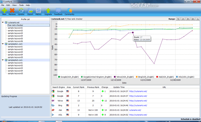Set chart range to 3m
The height and width of the screenshot is (122, 201).
[x=188, y=19]
